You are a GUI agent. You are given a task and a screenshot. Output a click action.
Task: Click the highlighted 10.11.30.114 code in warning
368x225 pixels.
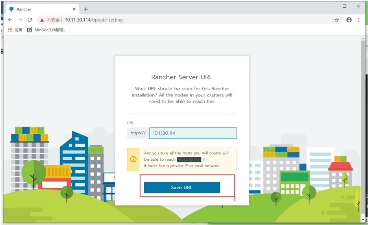[189, 159]
